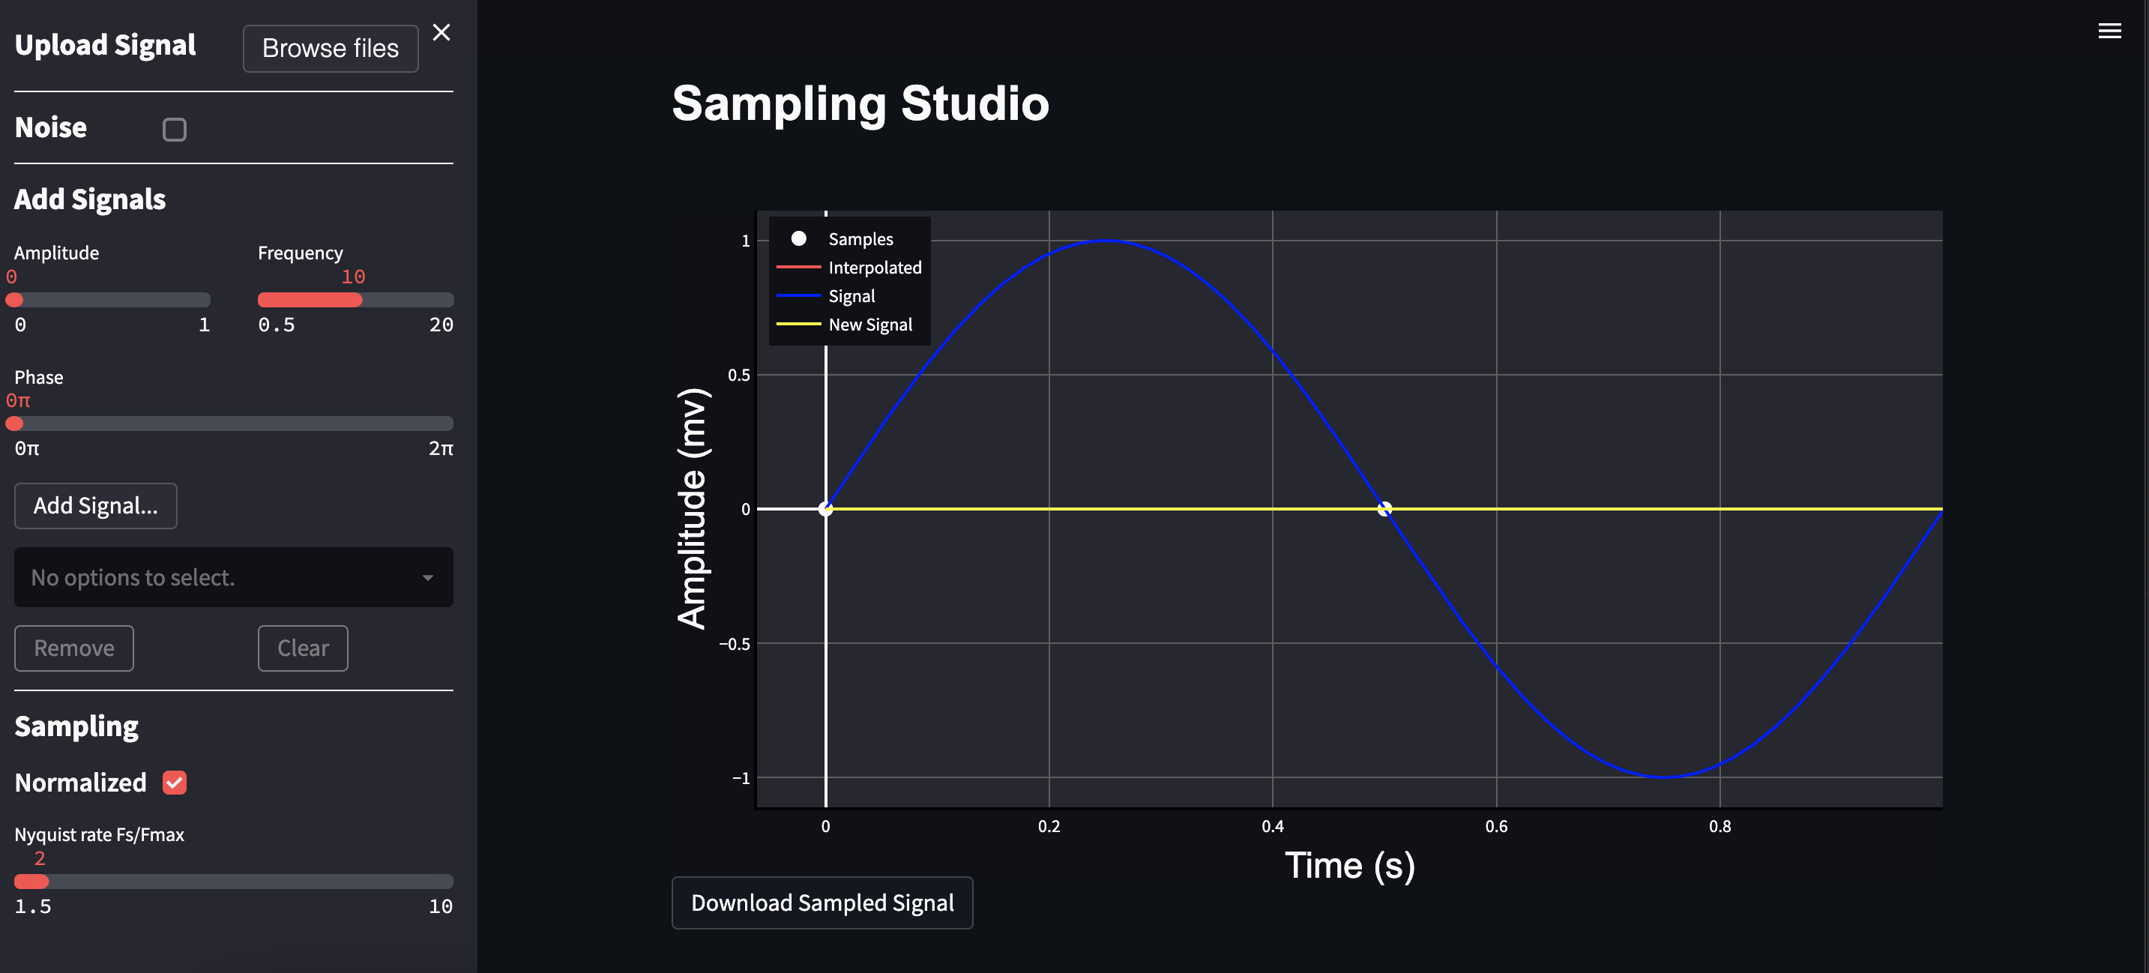Open the hamburger main menu

[2109, 31]
